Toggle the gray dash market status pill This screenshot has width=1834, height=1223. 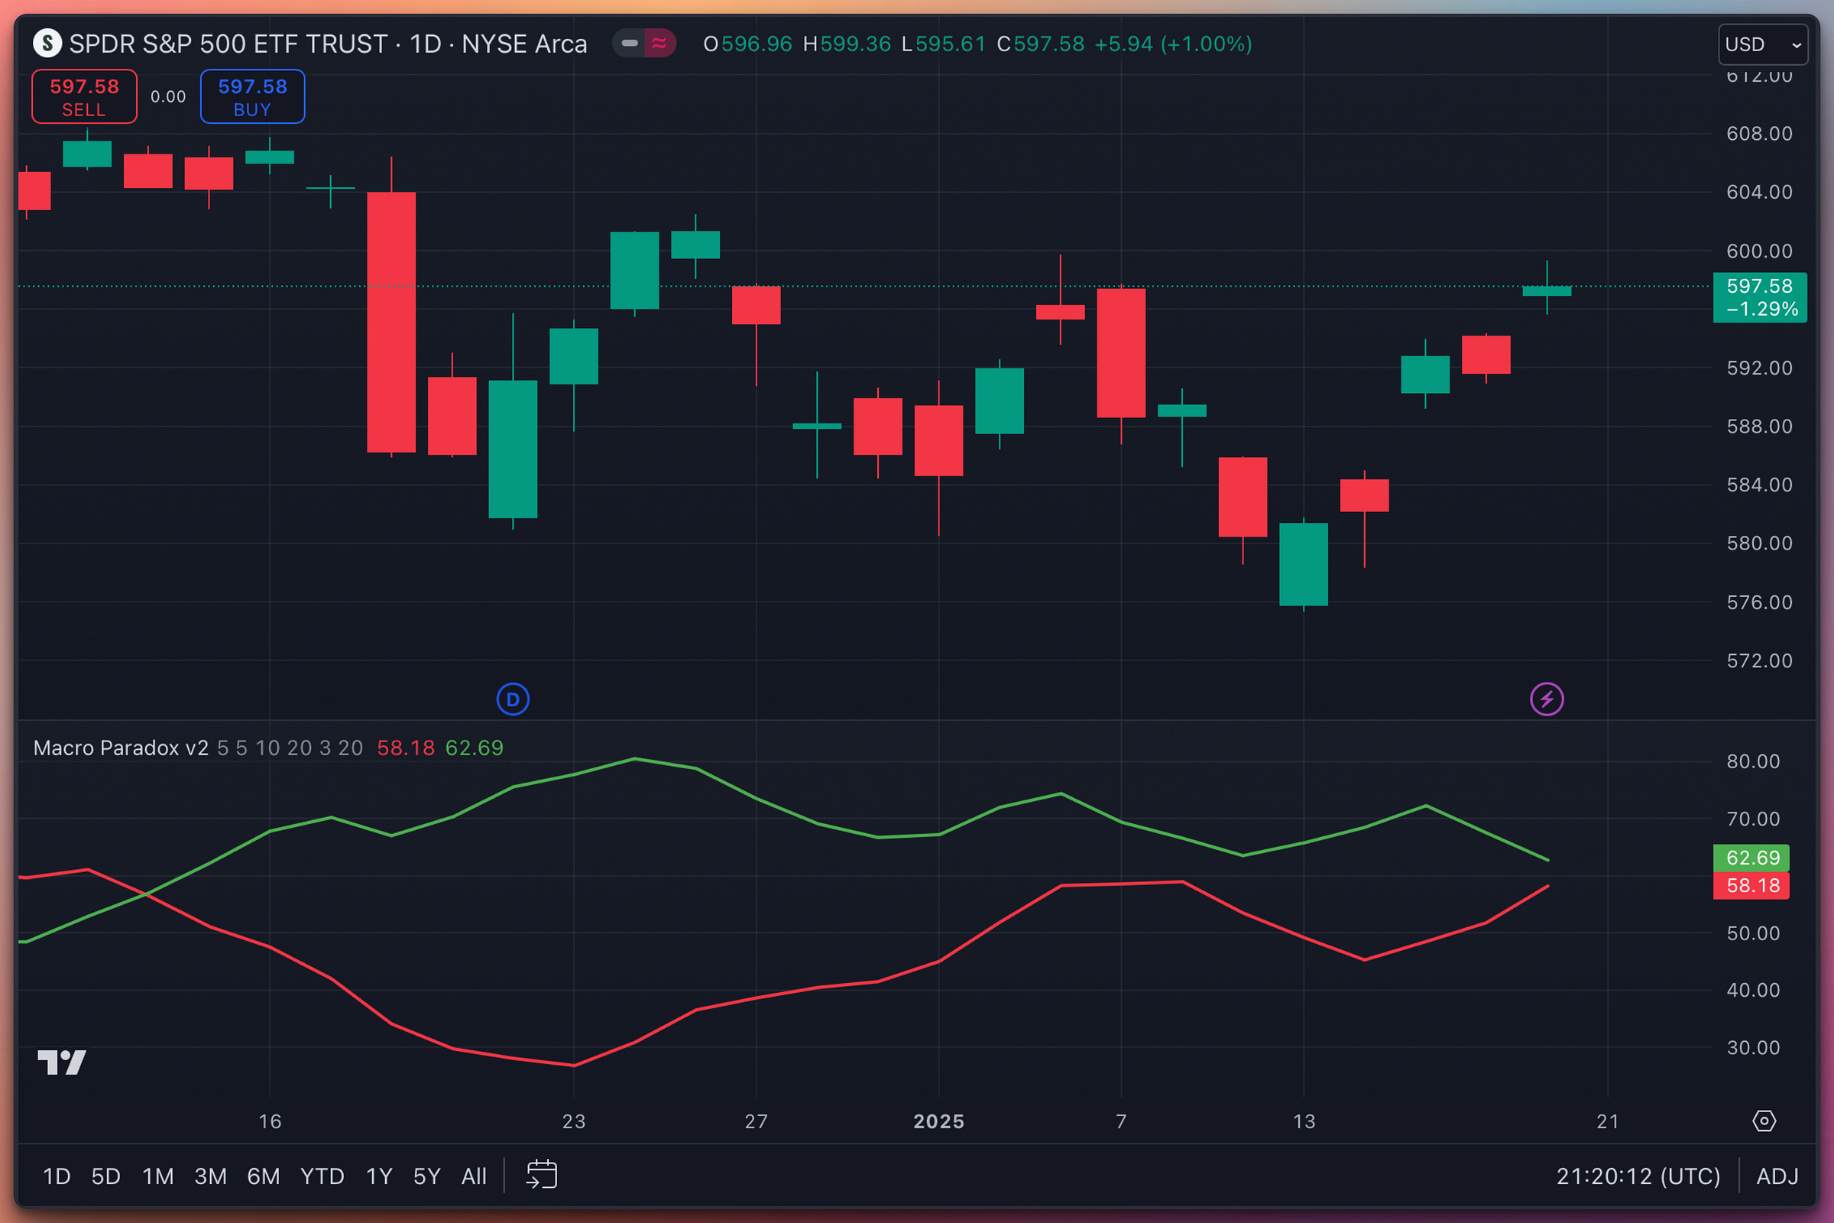[x=629, y=44]
